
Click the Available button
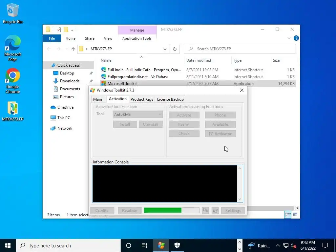pyautogui.click(x=220, y=124)
